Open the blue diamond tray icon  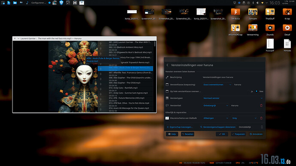pyautogui.click(x=239, y=3)
